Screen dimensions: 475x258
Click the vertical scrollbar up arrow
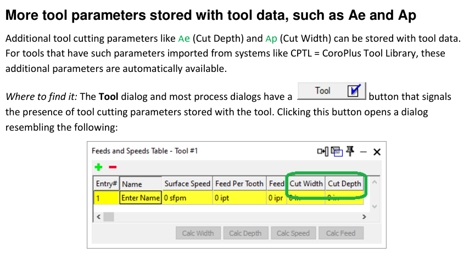(x=375, y=182)
